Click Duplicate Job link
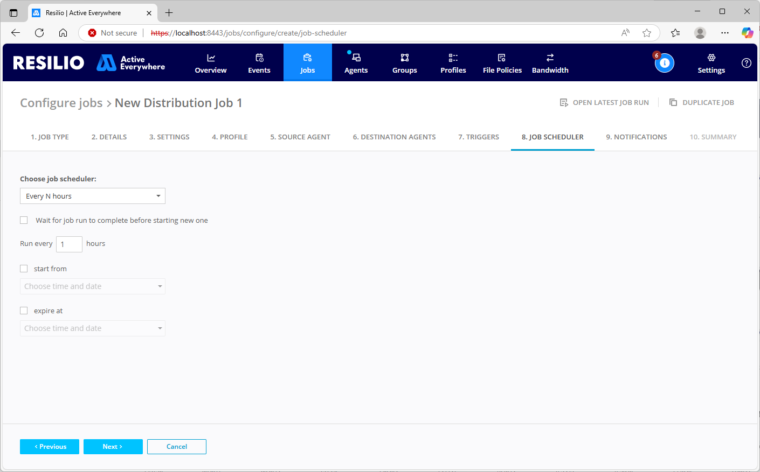The width and height of the screenshot is (760, 472). [x=702, y=102]
